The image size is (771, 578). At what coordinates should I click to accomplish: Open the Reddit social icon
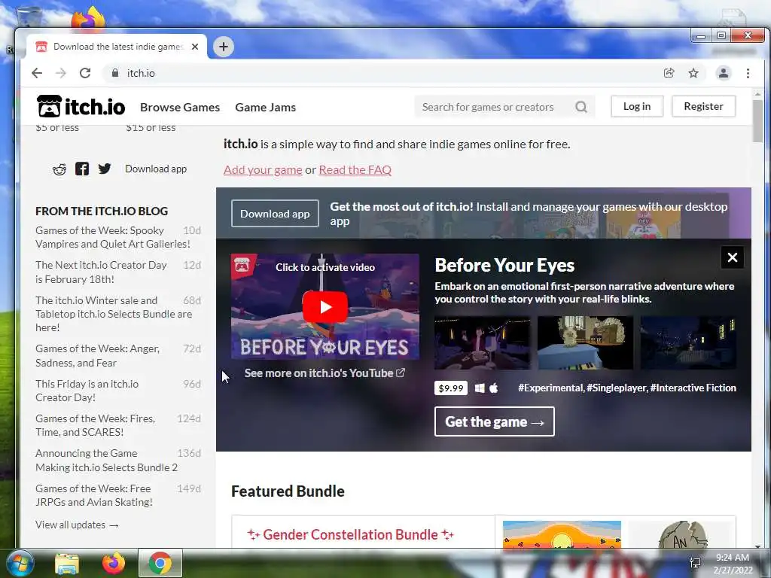click(x=59, y=169)
